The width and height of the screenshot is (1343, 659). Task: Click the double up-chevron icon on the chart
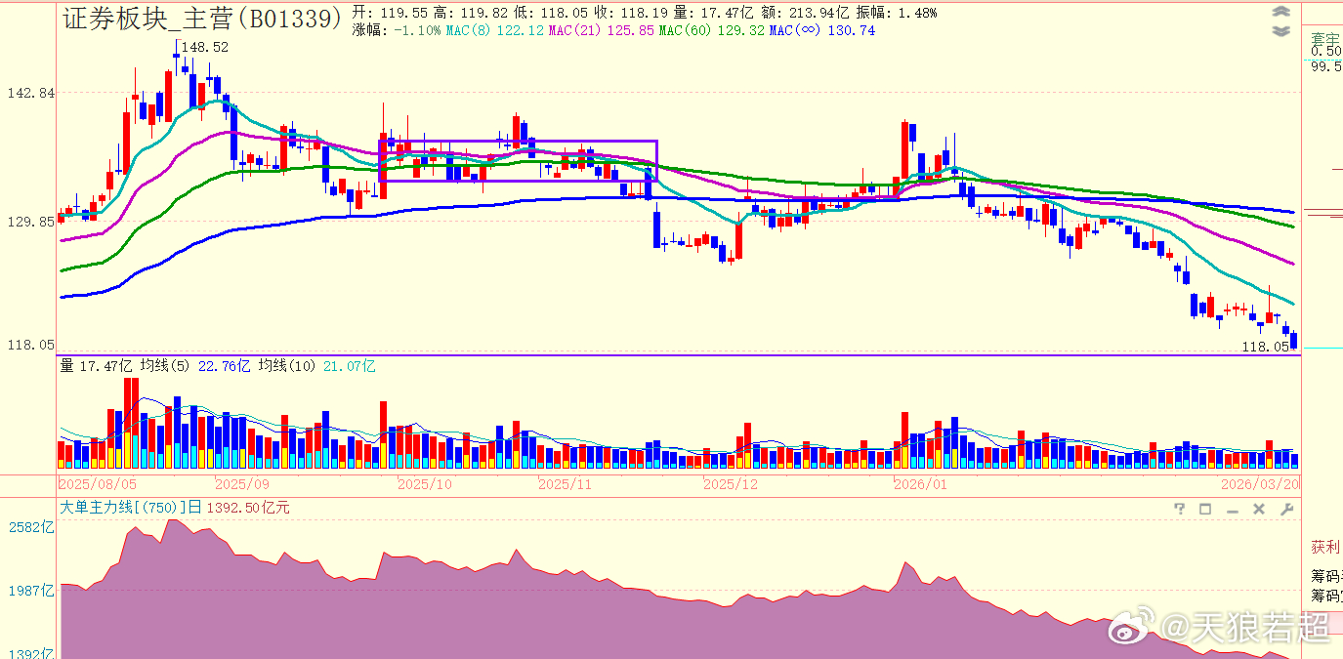click(x=1281, y=13)
